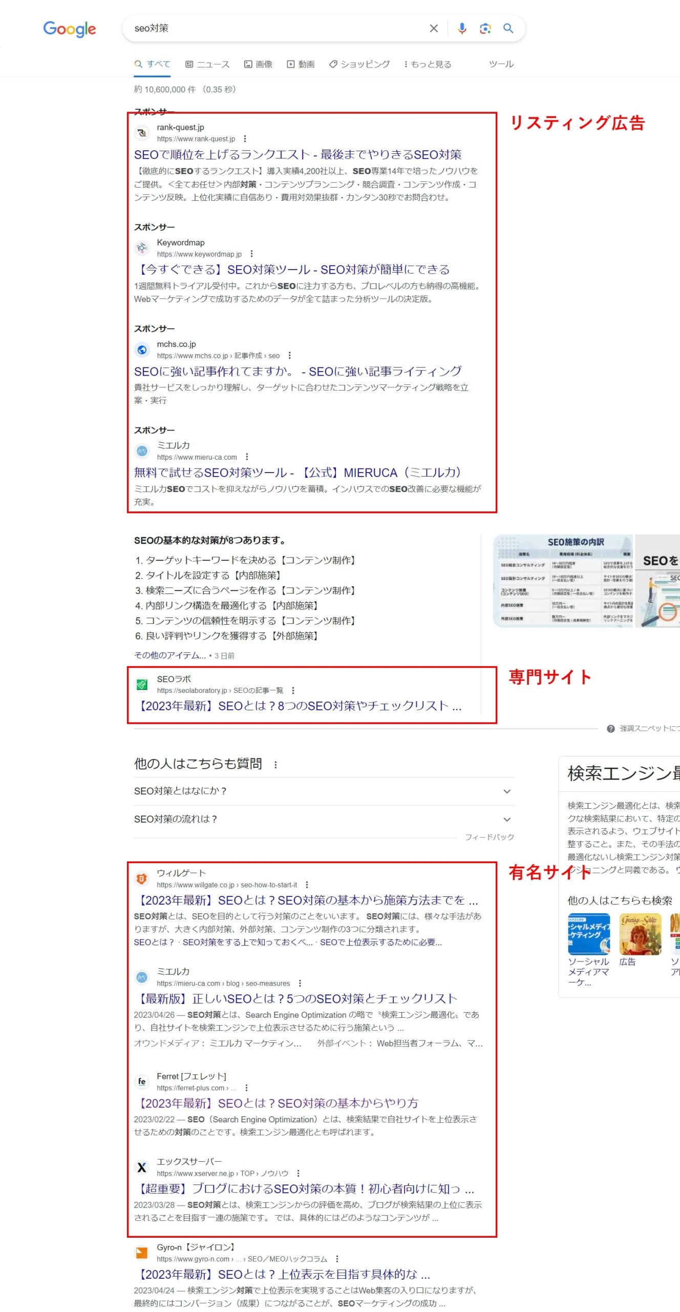Screen dimensions: 680x1312
Task: Open the three-dot menu for Ferret result
Action: tap(246, 1088)
